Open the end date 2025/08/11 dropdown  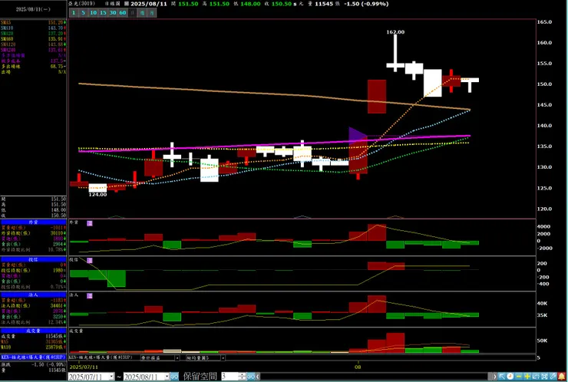[167, 377]
